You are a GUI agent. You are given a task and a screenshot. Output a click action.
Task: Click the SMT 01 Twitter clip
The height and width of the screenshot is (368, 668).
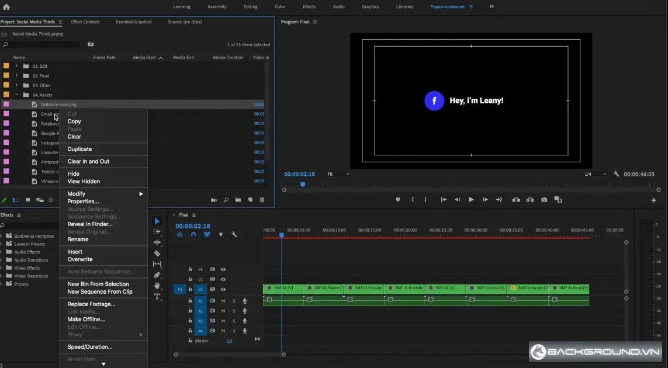coord(323,289)
